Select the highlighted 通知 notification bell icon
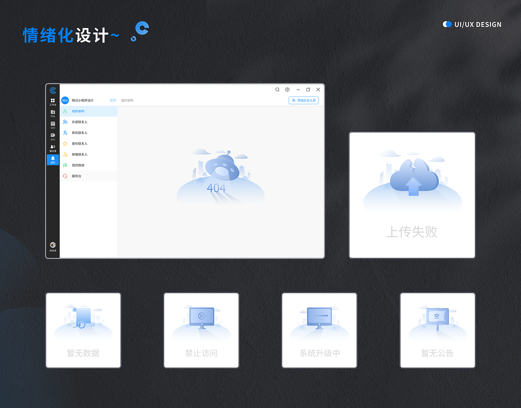Screen dimensions: 521x408 pyautogui.click(x=53, y=160)
